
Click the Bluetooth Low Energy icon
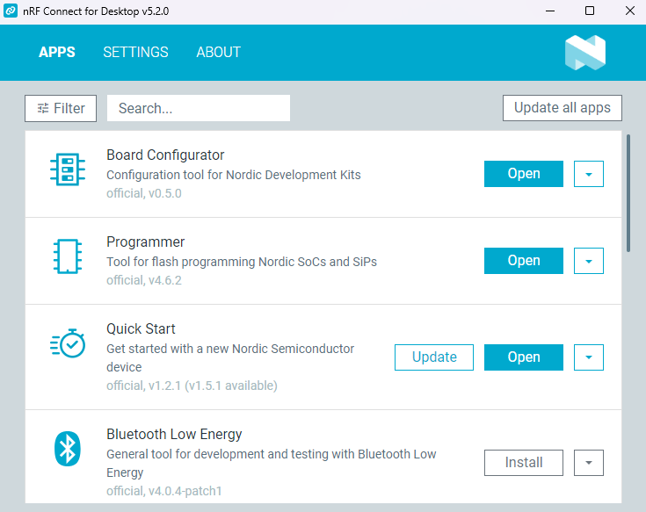[x=68, y=450]
